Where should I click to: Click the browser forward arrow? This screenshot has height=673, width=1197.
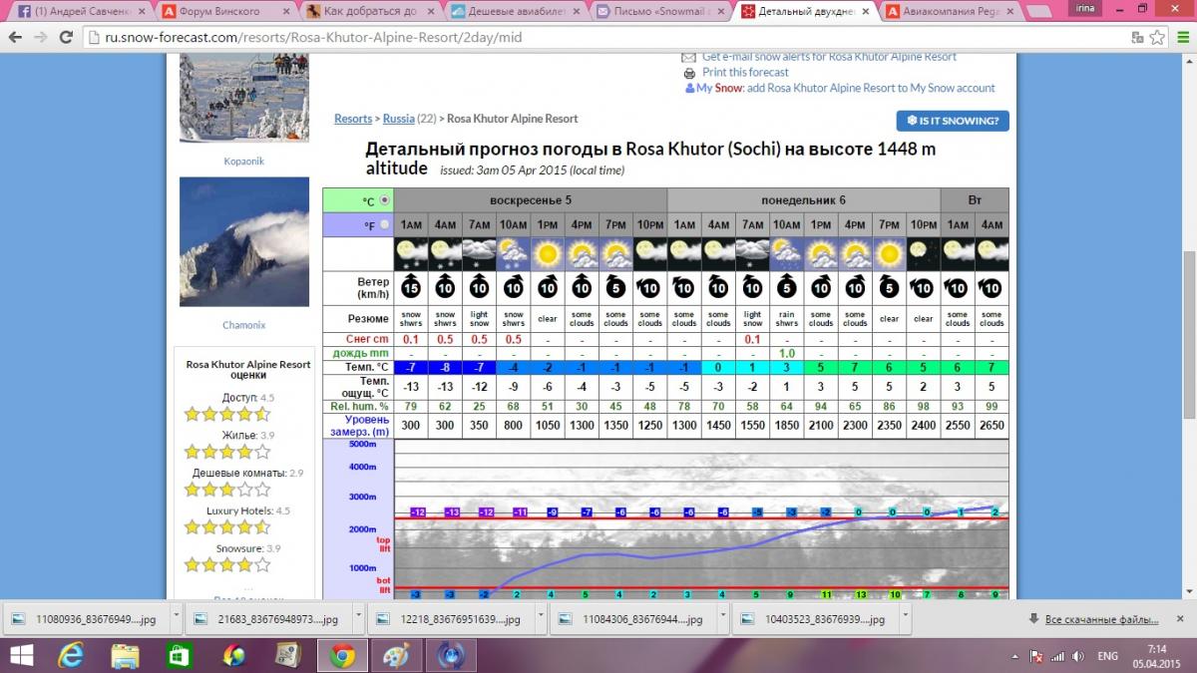41,37
